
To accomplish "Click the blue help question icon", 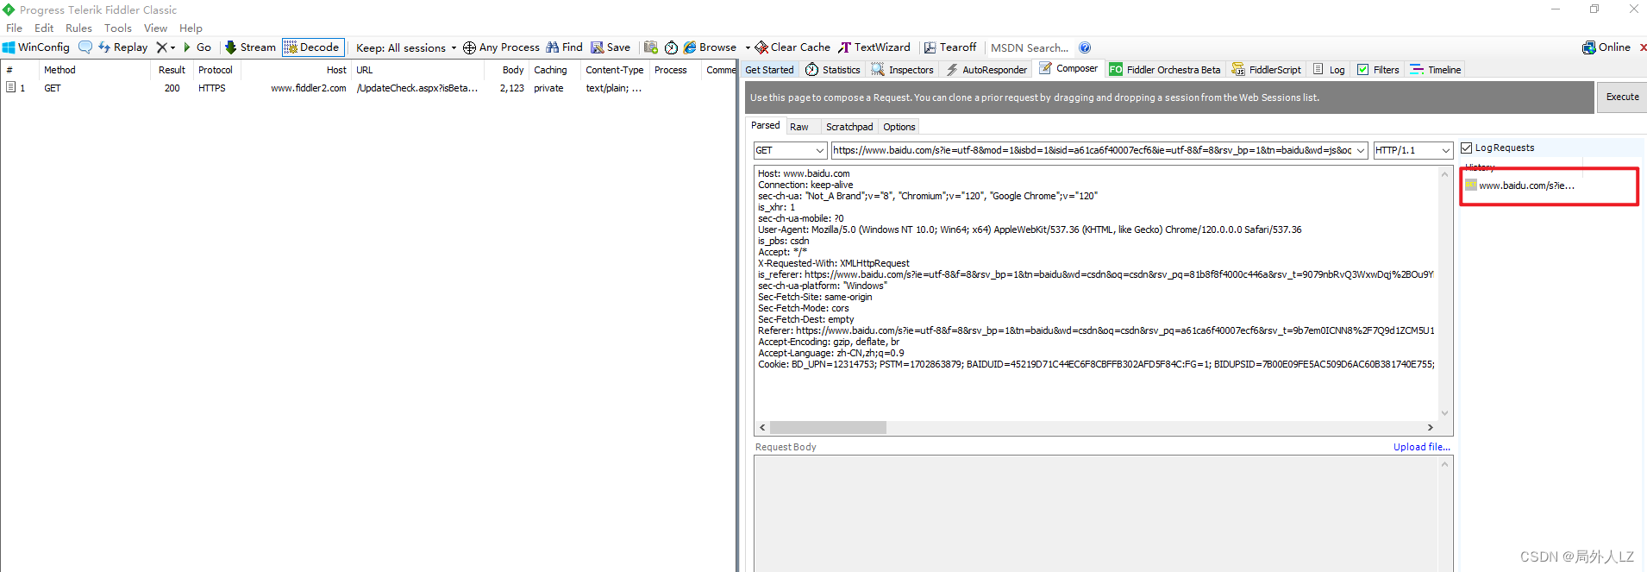I will click(x=1085, y=47).
